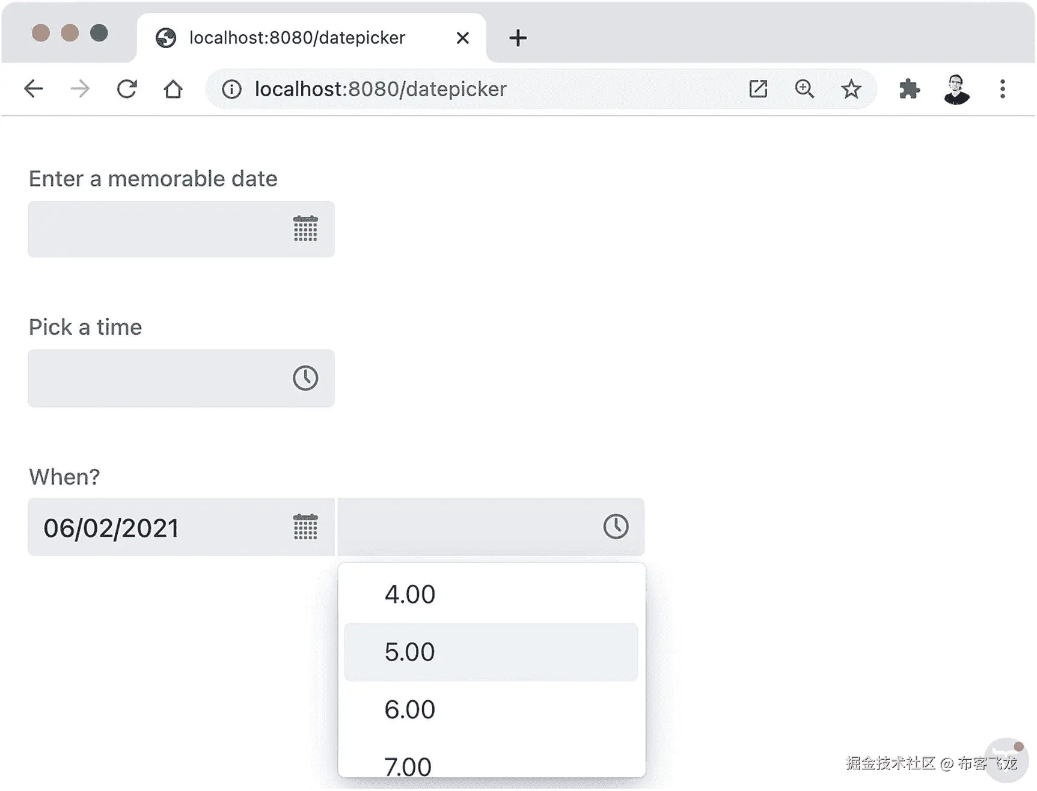Reload the current page
1037x791 pixels.
tap(127, 89)
